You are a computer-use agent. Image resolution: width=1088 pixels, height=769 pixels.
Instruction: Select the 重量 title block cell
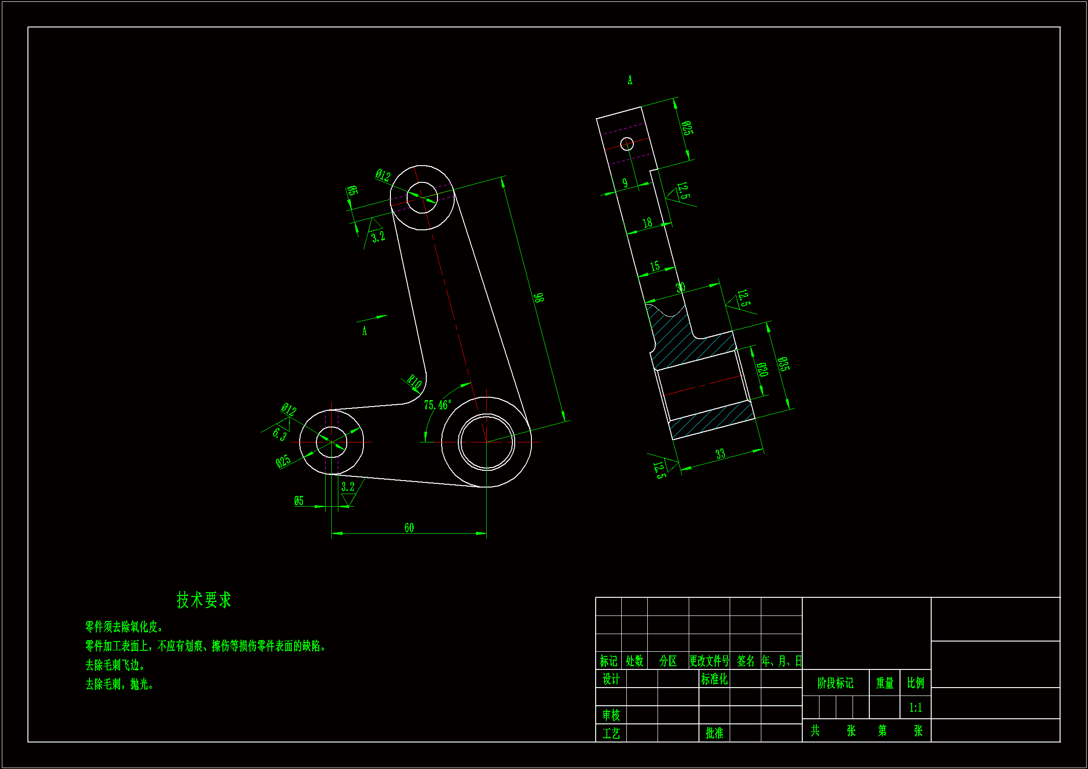pyautogui.click(x=884, y=683)
